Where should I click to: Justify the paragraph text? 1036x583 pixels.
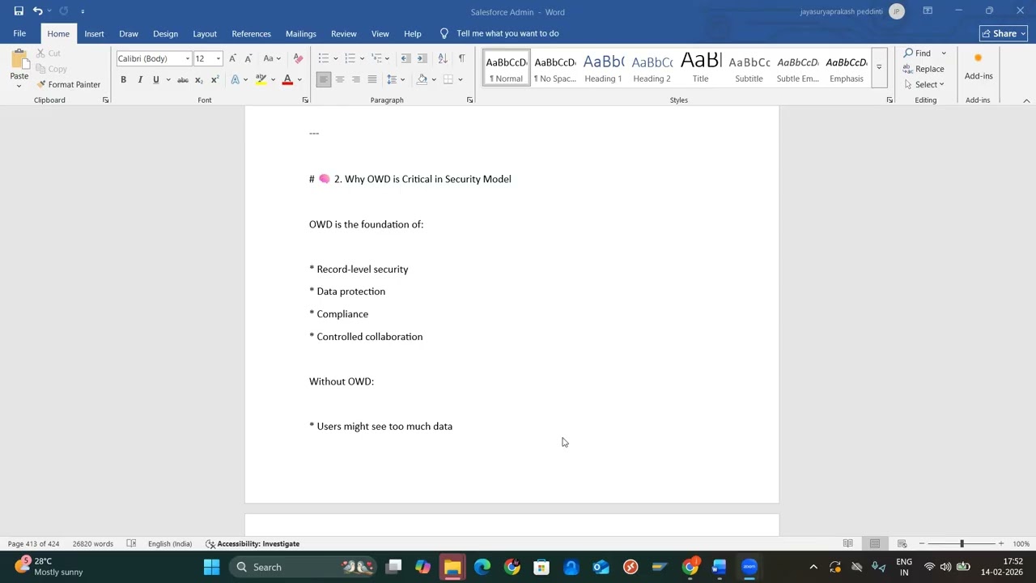372,79
